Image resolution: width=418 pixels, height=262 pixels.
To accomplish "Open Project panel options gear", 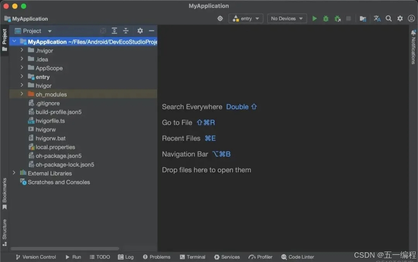I will click(140, 31).
